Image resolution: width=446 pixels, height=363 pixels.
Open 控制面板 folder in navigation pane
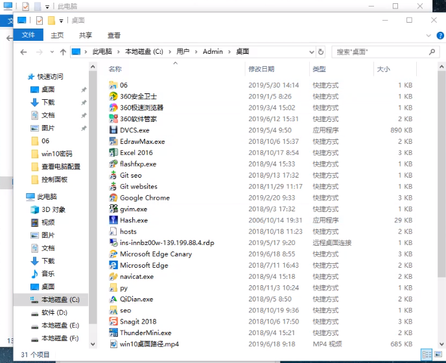pyautogui.click(x=54, y=179)
